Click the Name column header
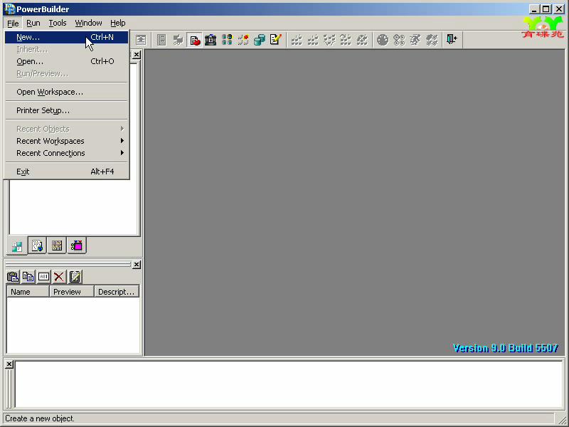The height and width of the screenshot is (427, 569). (28, 292)
